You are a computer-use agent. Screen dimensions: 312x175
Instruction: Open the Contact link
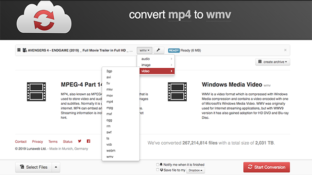[21, 141]
